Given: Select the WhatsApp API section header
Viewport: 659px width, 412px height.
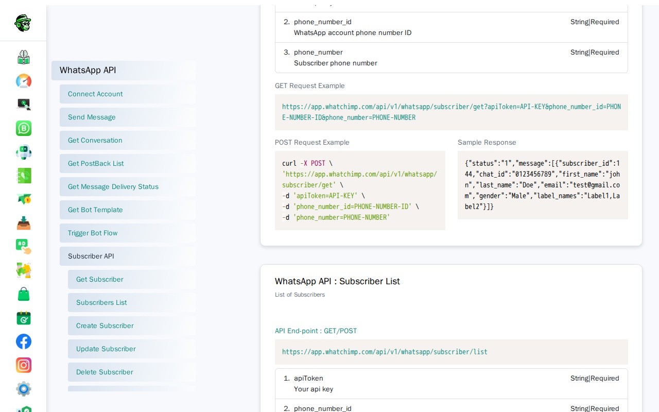Looking at the screenshot, I should pyautogui.click(x=124, y=71).
